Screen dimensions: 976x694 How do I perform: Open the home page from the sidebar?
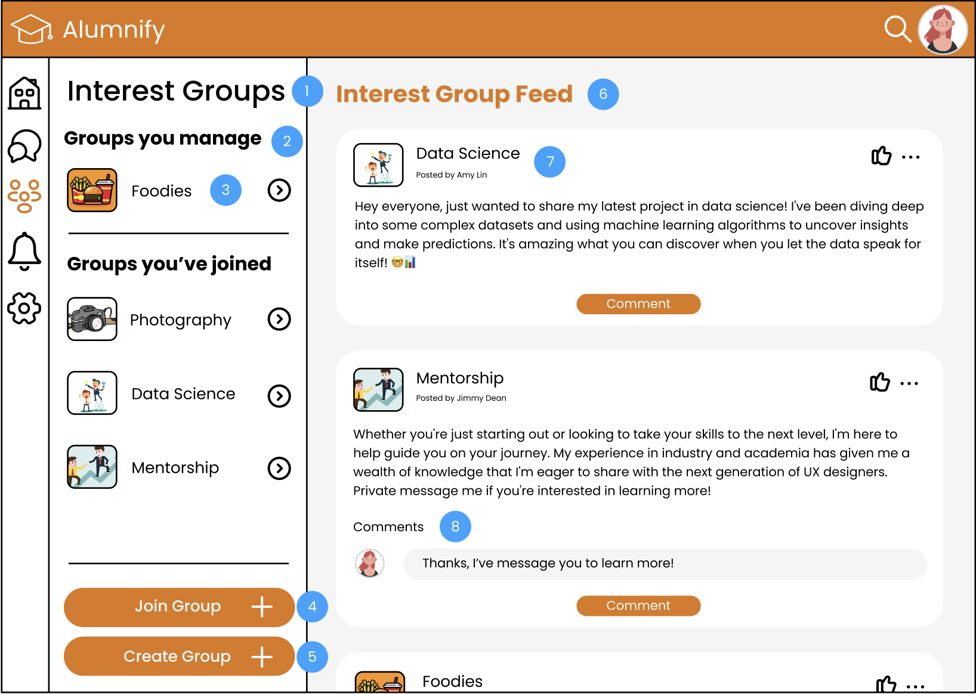[x=24, y=92]
